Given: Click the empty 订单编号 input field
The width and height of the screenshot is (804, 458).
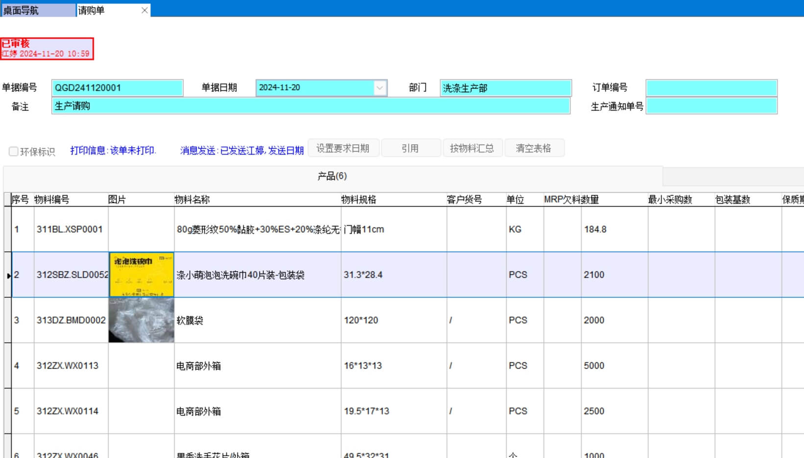Looking at the screenshot, I should coord(711,88).
